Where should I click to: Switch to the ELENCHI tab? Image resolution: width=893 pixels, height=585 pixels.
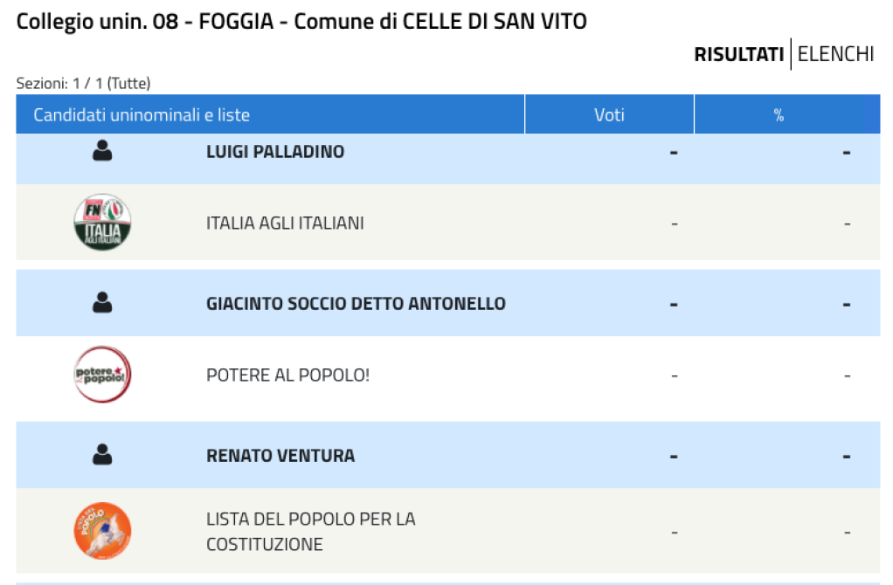point(835,54)
